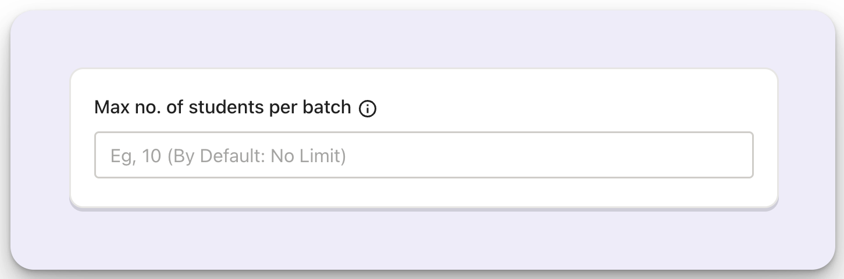Tap the info symbol after 'per batch'

point(368,109)
